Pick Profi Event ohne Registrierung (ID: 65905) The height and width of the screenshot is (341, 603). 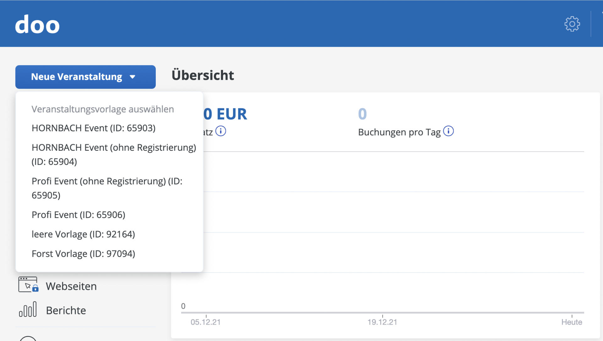tap(107, 188)
